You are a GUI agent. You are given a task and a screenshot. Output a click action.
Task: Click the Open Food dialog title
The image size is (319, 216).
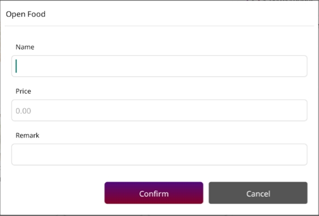(x=26, y=14)
